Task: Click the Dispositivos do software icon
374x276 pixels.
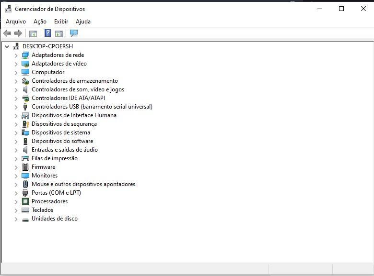Action: tap(25, 141)
